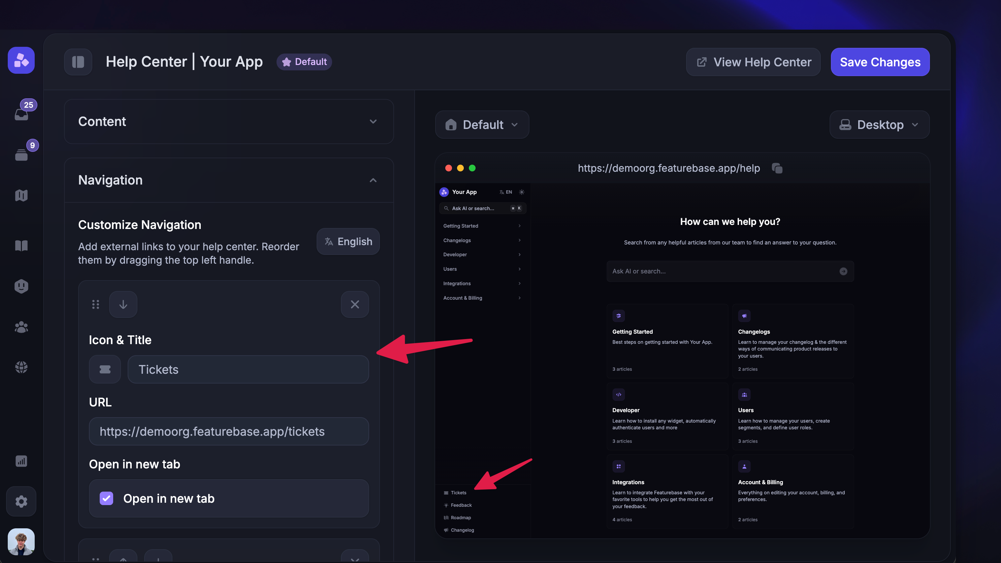This screenshot has height=563, width=1001.
Task: Open the analytics chart sidebar icon
Action: [x=21, y=461]
